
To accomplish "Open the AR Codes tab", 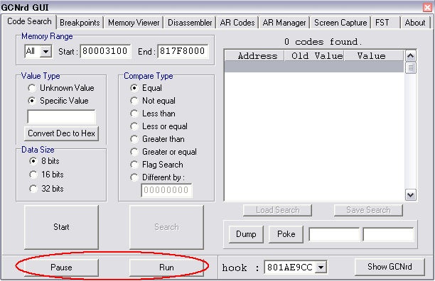I will pos(237,23).
